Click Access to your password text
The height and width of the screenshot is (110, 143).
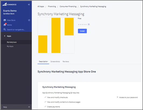[x=128, y=97]
